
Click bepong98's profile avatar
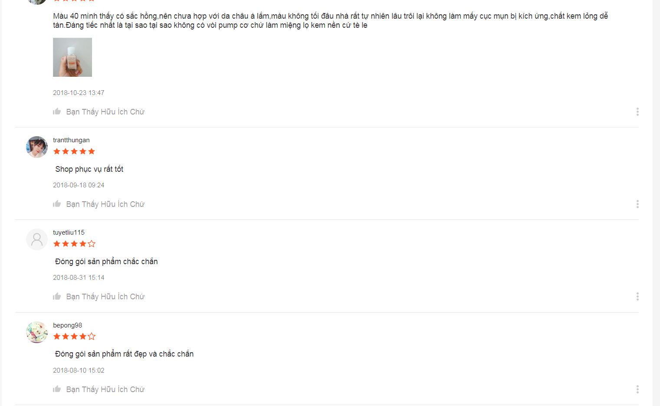[37, 332]
